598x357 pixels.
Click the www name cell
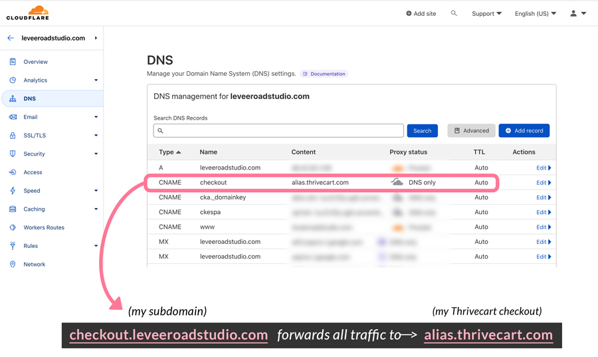coord(207,227)
